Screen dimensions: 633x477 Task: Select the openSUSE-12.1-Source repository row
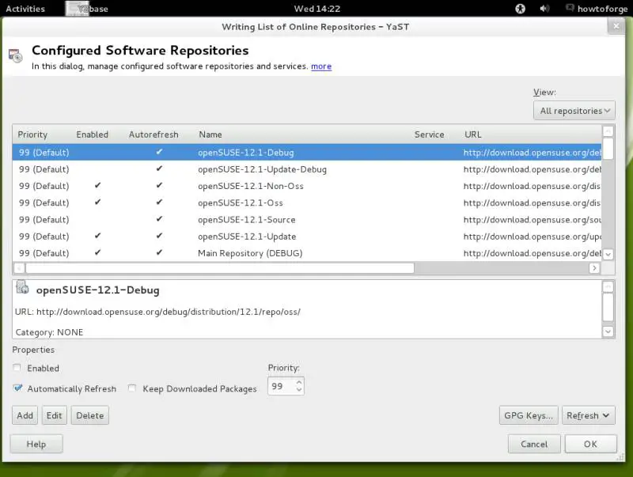[307, 220]
